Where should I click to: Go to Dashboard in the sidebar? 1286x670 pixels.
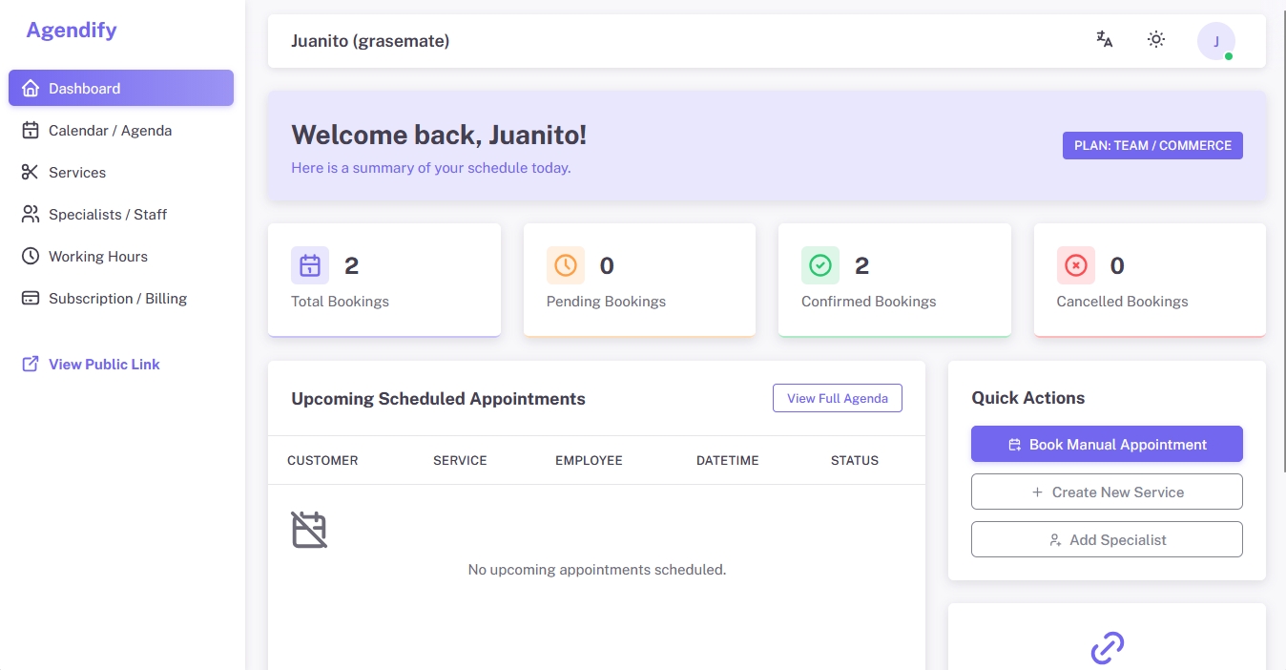[121, 88]
